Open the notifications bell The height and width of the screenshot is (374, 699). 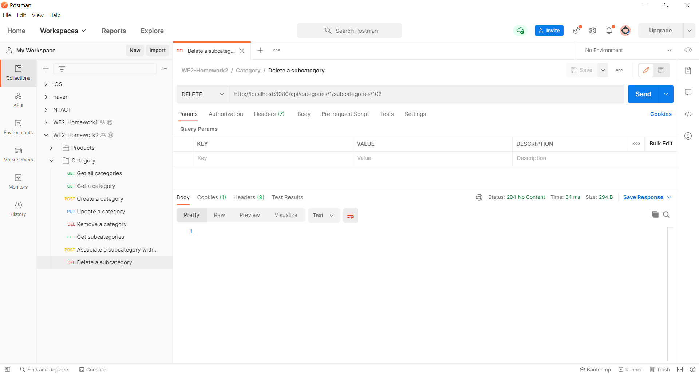[609, 31]
